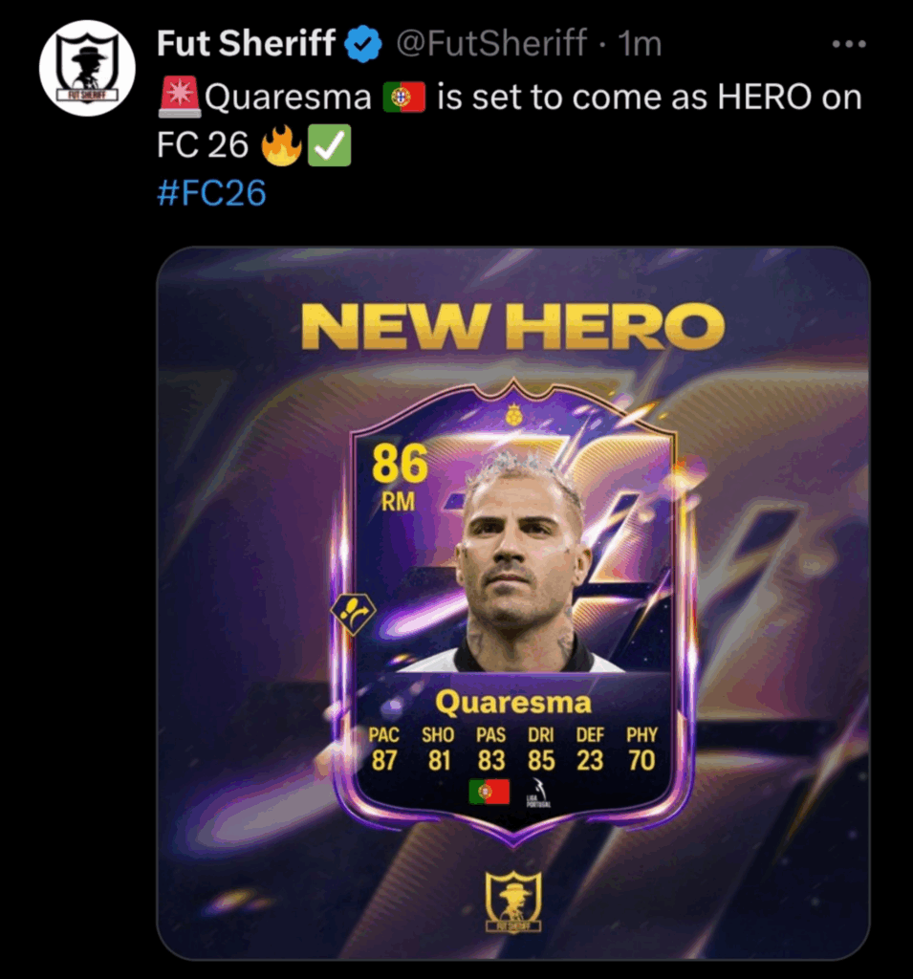
Task: Open the Fut Sheriff profile avatar
Action: (87, 68)
